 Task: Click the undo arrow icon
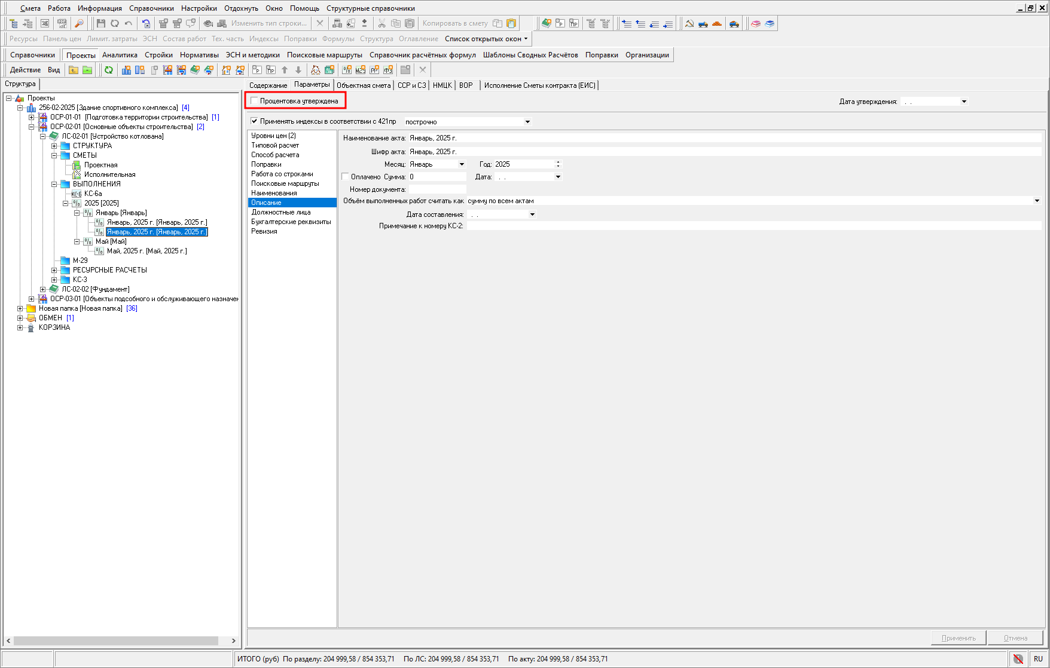click(x=128, y=23)
